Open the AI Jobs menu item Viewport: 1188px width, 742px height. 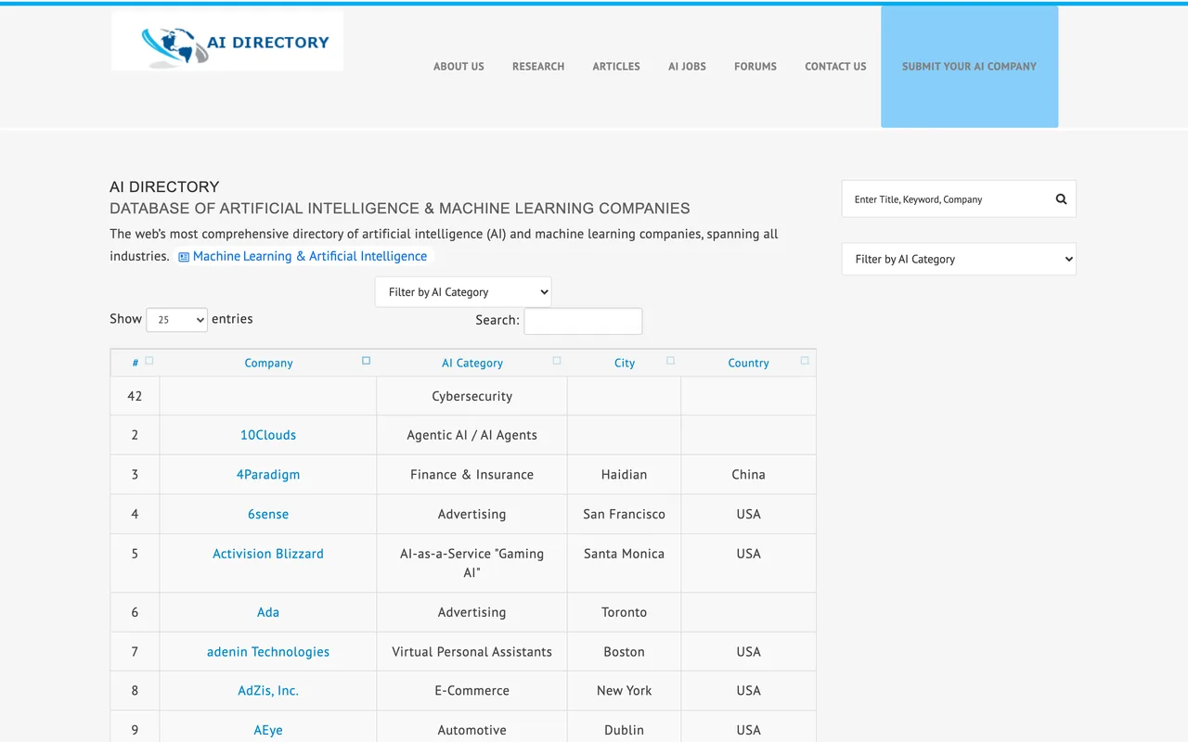[x=687, y=67]
